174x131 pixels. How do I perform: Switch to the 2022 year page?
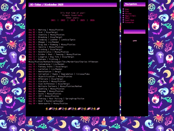(63, 20)
